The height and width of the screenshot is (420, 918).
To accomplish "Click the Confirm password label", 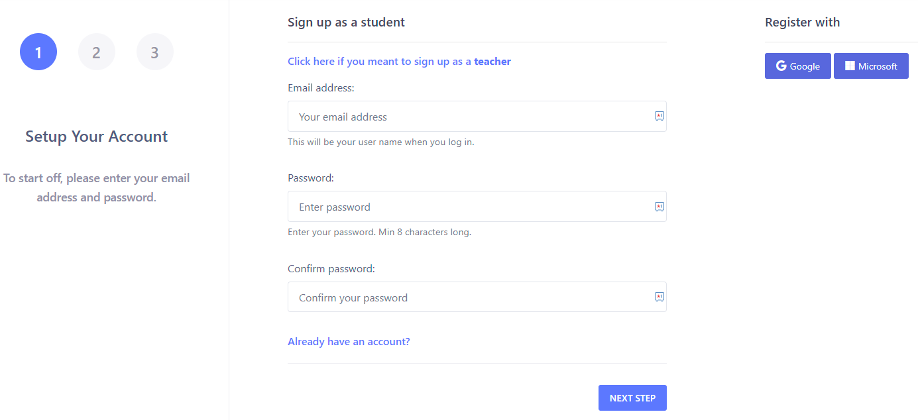I will 331,269.
